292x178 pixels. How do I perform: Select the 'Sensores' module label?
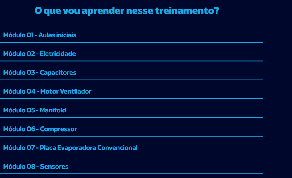click(x=54, y=167)
